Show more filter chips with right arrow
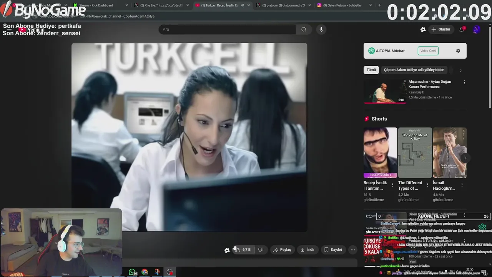Viewport: 492px width, 277px height. pyautogui.click(x=460, y=70)
